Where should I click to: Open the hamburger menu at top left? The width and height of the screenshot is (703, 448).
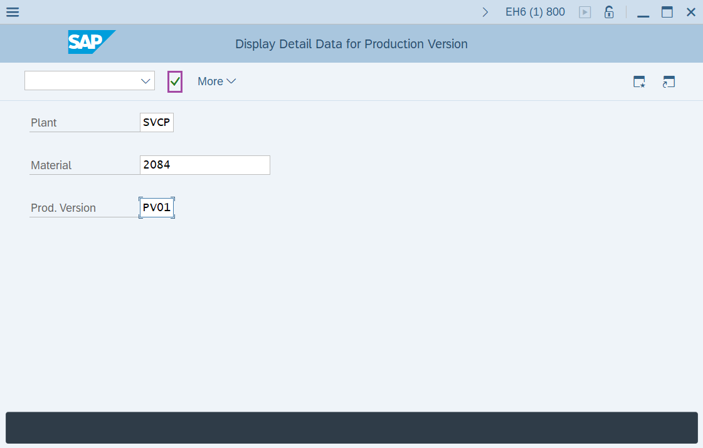tap(12, 12)
